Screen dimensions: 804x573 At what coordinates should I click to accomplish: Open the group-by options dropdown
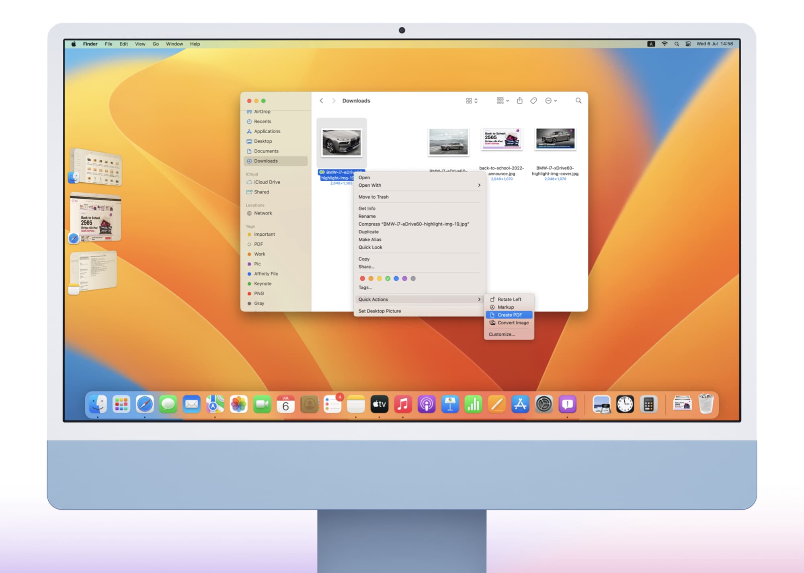tap(503, 101)
